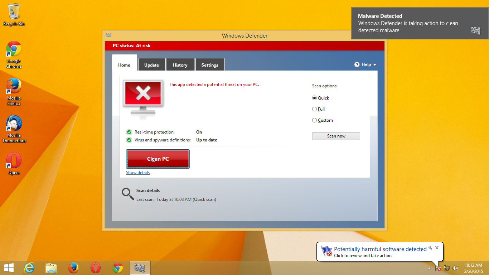489x275 pixels.
Task: Switch to the Update tab
Action: coord(151,65)
